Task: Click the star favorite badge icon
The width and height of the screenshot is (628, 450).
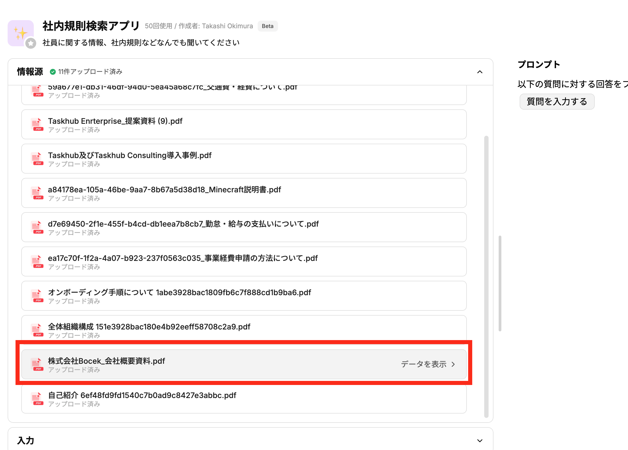Action: pyautogui.click(x=31, y=44)
